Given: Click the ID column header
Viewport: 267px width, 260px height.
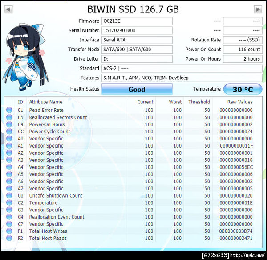Looking at the screenshot, I should pyautogui.click(x=20, y=102).
